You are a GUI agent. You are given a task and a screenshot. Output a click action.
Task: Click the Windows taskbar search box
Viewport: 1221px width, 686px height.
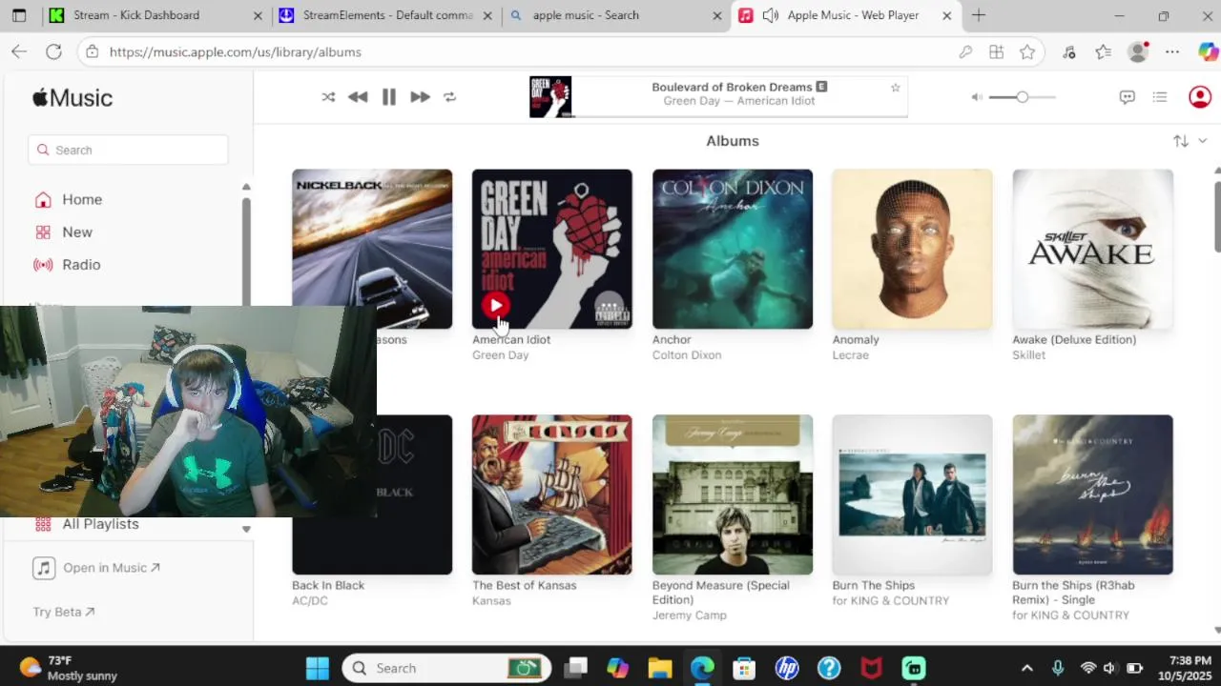447,668
